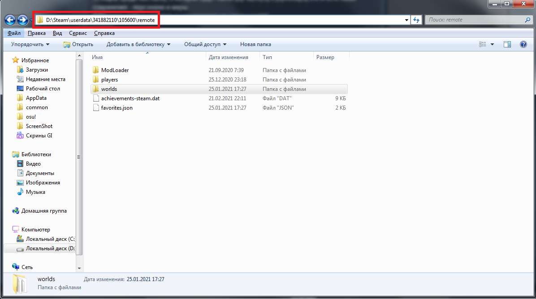
Task: Click the Файл "JSON" type of favorites.json
Action: click(278, 107)
